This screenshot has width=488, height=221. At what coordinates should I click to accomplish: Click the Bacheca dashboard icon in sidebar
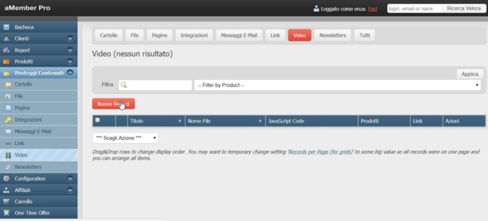[x=6, y=27]
